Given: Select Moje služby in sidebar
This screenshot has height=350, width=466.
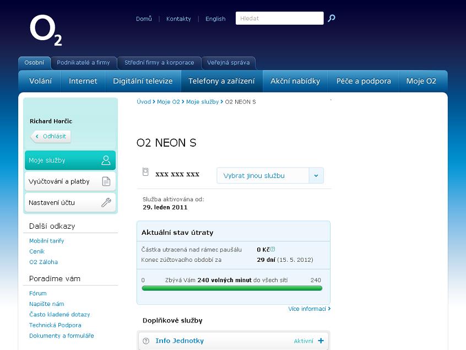Looking at the screenshot, I should click(70, 160).
